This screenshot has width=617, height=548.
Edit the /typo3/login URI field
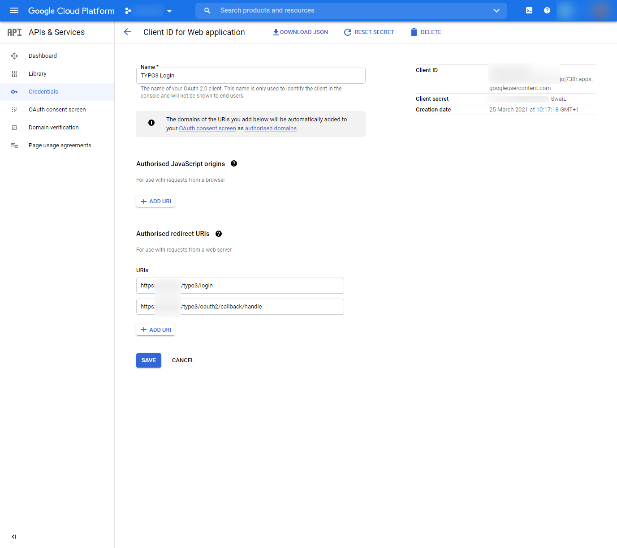point(240,286)
